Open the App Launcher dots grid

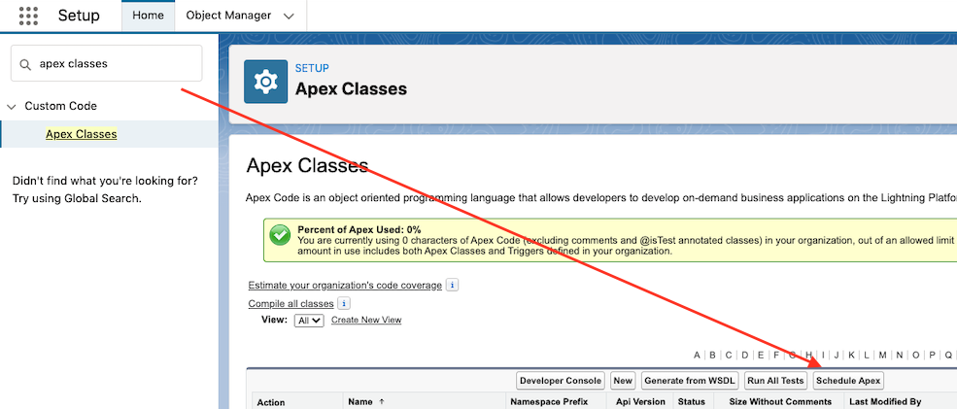[28, 16]
